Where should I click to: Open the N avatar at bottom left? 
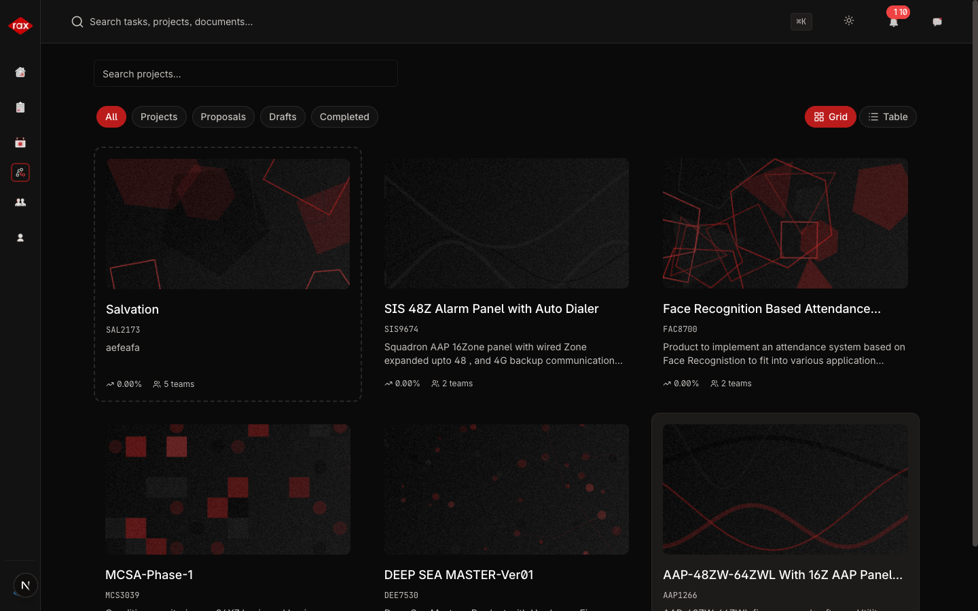pos(25,585)
